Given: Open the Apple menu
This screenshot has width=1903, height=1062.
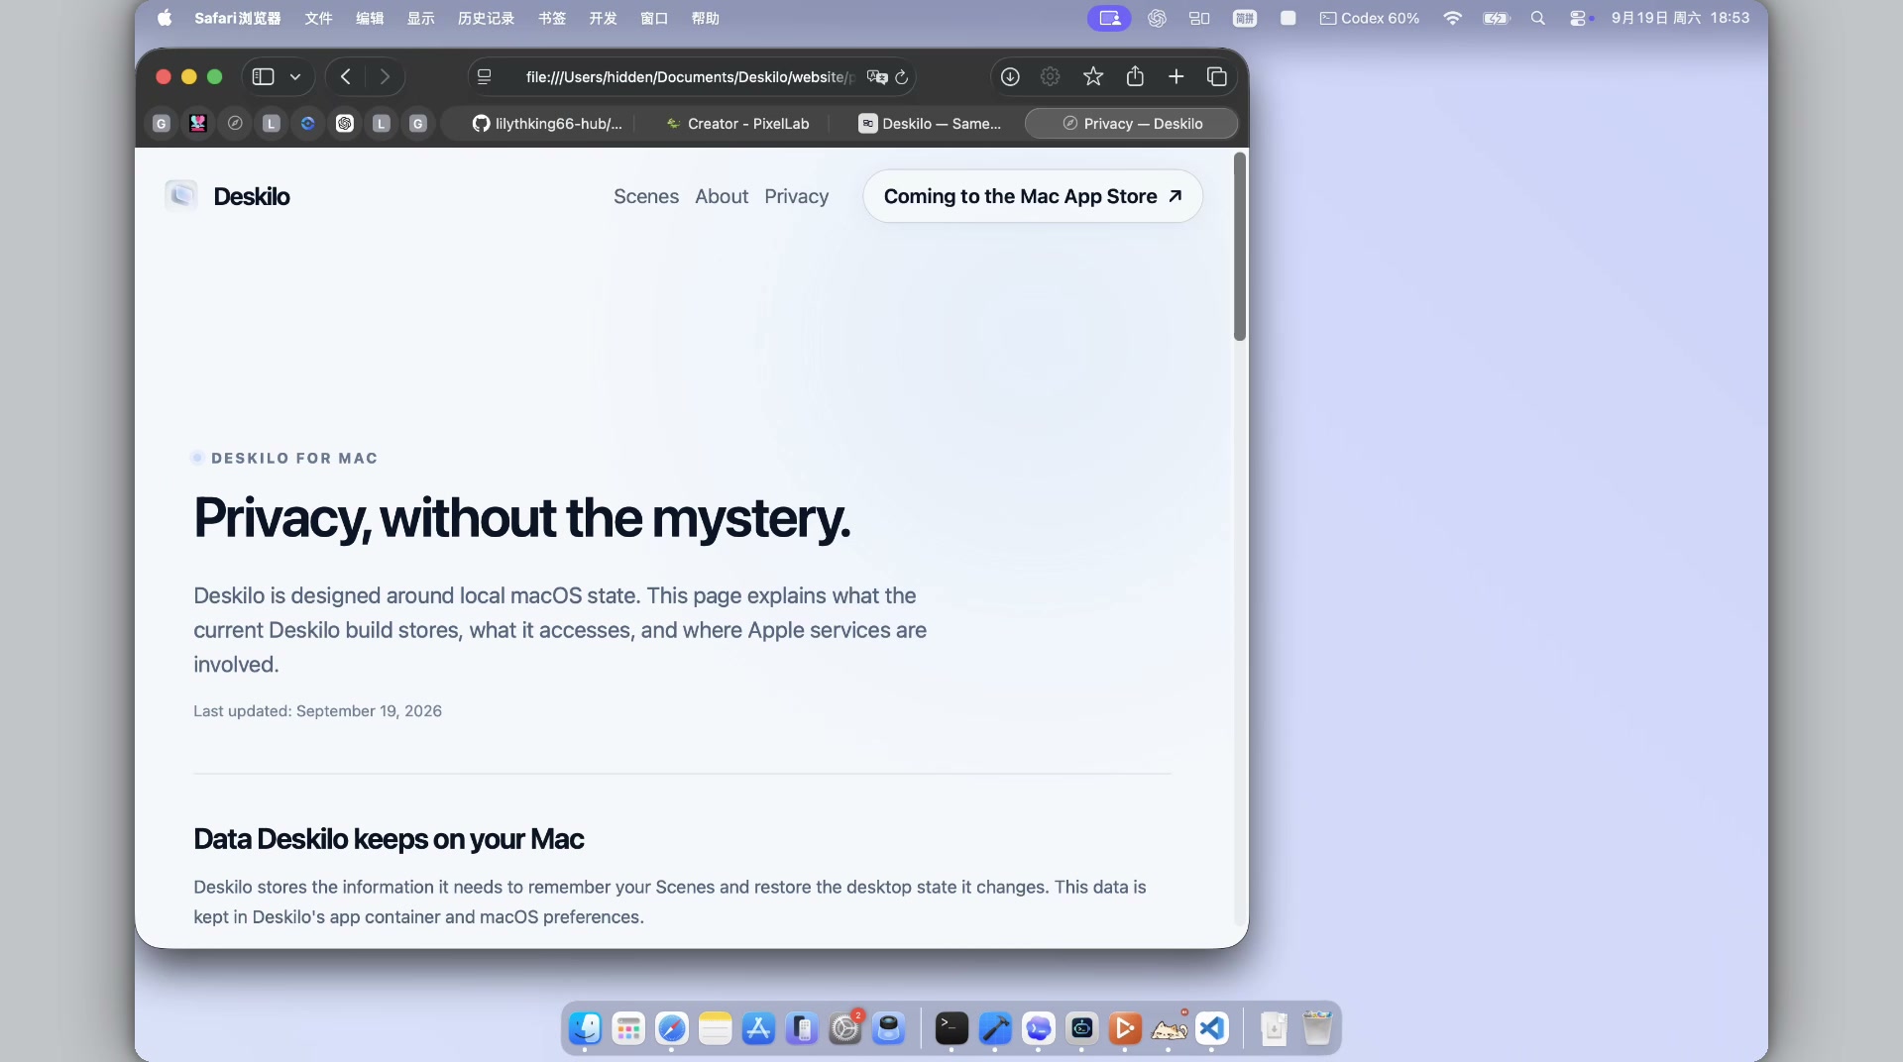Looking at the screenshot, I should pyautogui.click(x=165, y=18).
